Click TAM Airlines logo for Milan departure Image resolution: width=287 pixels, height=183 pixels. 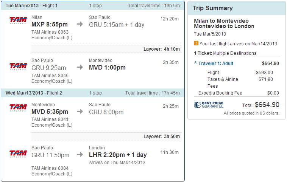tap(18, 20)
